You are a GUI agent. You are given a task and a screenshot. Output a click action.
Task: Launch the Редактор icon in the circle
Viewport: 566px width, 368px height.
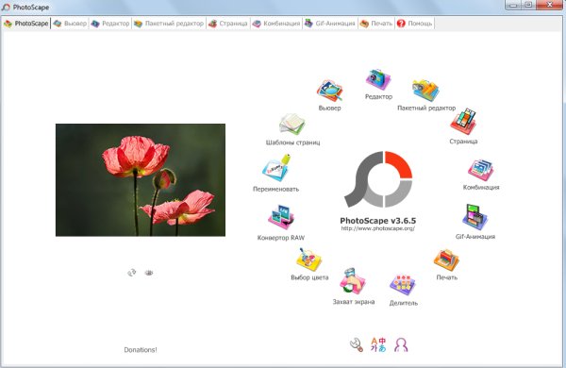378,80
